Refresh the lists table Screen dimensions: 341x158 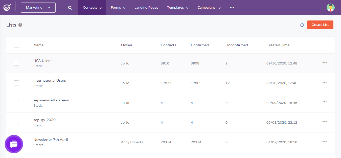(x=302, y=25)
